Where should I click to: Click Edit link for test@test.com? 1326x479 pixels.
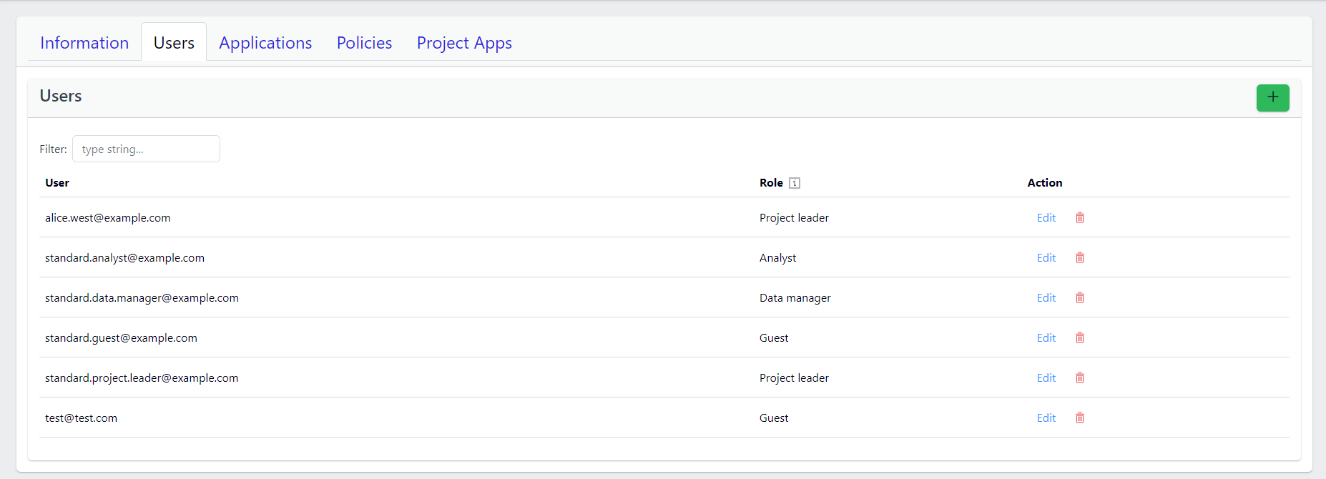click(x=1046, y=418)
